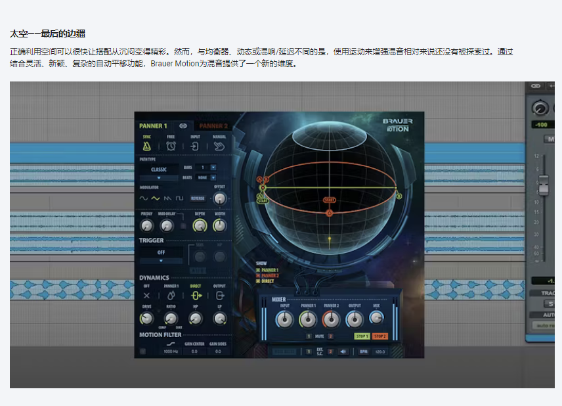Image resolution: width=562 pixels, height=406 pixels.
Task: Adjust the Depth knob
Action: (200, 225)
